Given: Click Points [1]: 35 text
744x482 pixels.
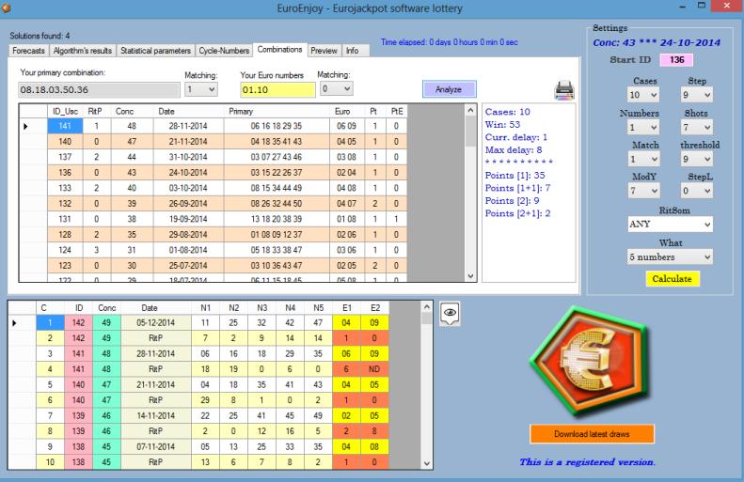Looking at the screenshot, I should 514,176.
